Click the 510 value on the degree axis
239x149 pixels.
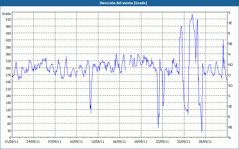[8, 19]
